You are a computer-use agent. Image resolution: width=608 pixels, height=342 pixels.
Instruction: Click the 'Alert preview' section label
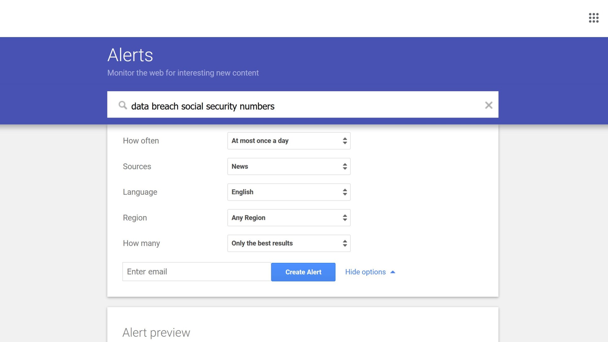157,332
